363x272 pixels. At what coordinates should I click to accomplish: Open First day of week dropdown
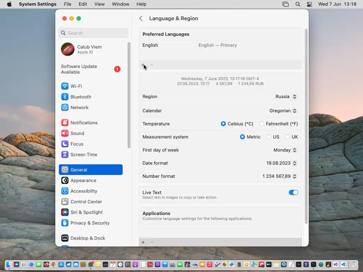[x=285, y=150]
